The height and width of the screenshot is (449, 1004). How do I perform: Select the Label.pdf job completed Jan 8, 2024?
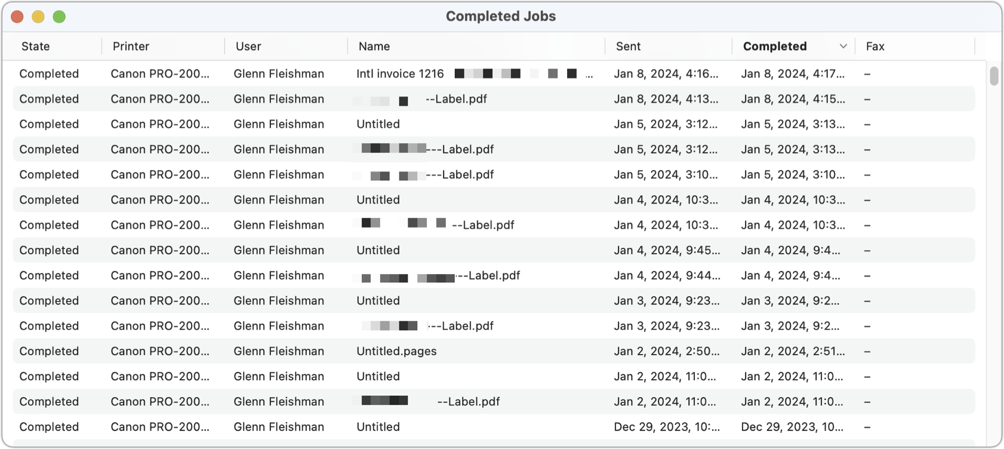456,99
